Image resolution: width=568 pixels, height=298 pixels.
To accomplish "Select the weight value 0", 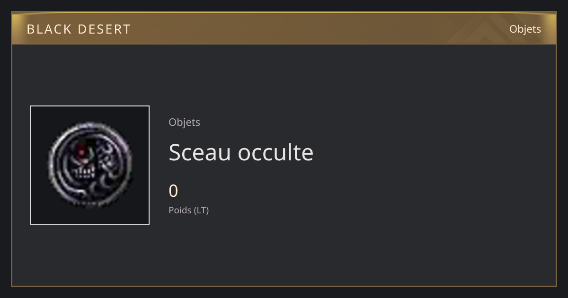I will [x=173, y=191].
